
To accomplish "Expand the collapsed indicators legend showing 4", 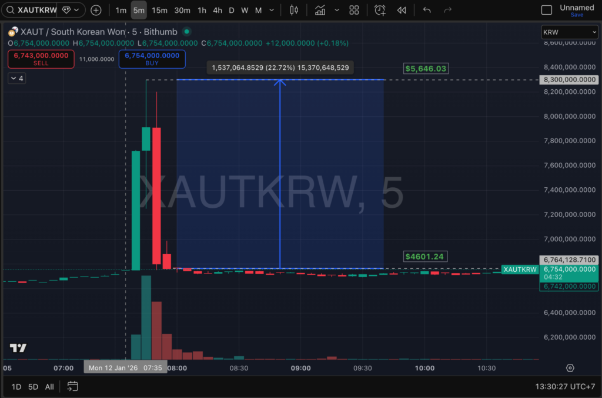I will point(17,78).
